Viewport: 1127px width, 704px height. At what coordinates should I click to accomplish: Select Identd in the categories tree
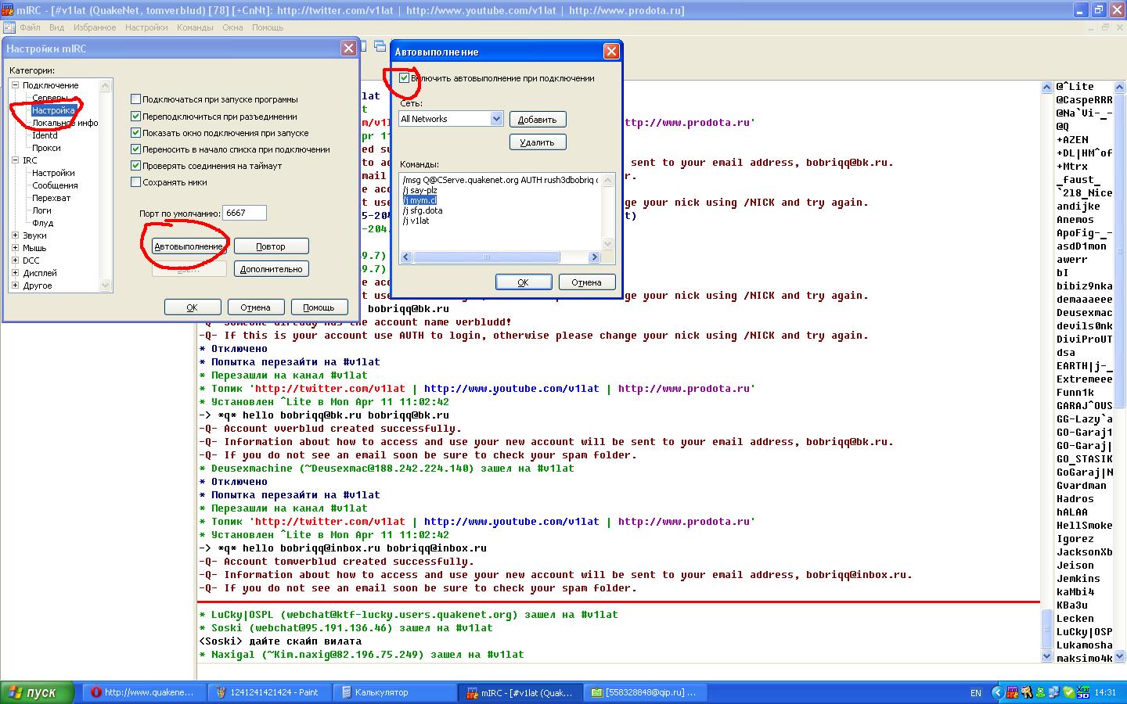pos(45,135)
